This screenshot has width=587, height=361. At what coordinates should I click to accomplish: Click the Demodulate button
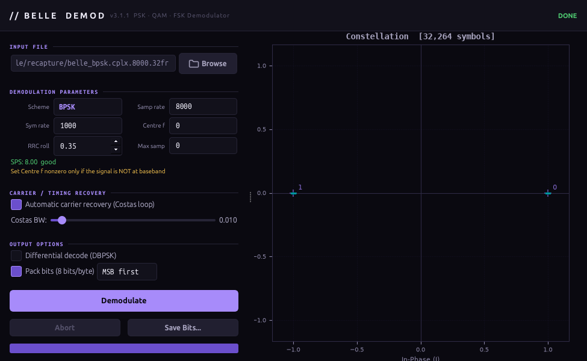click(124, 301)
